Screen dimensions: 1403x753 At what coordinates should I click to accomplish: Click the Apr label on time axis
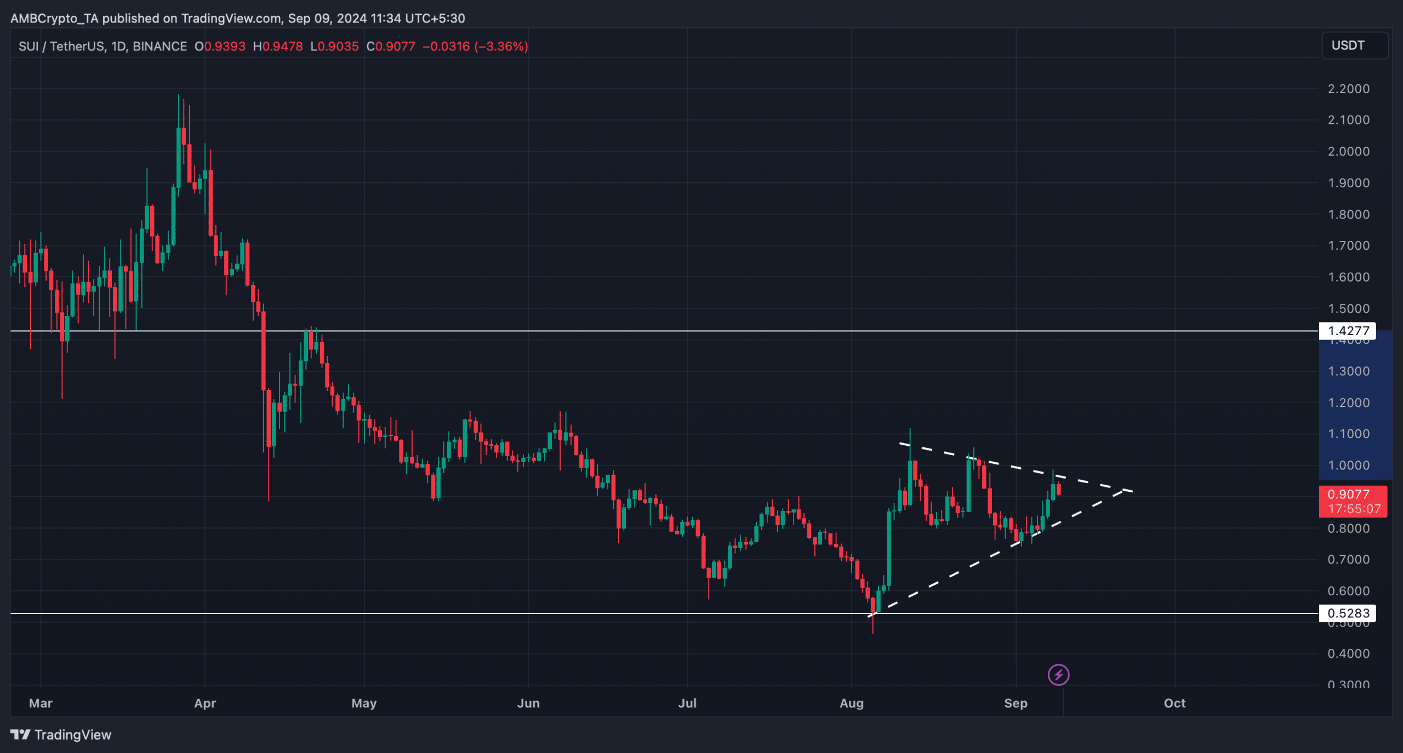coord(205,703)
